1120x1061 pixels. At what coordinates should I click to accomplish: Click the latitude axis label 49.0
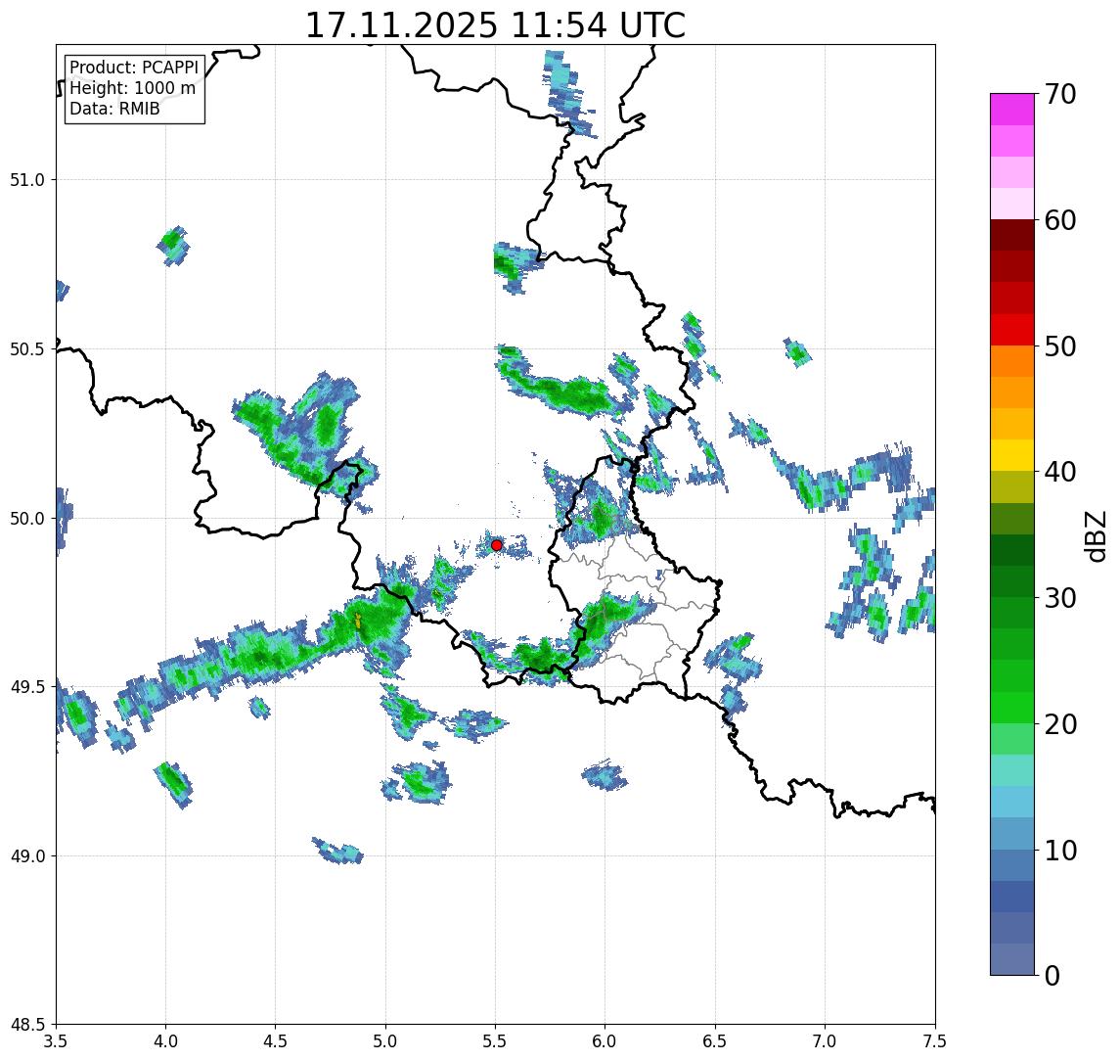point(27,855)
